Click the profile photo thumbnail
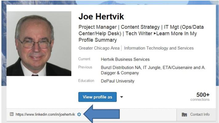 [x=39, y=44]
